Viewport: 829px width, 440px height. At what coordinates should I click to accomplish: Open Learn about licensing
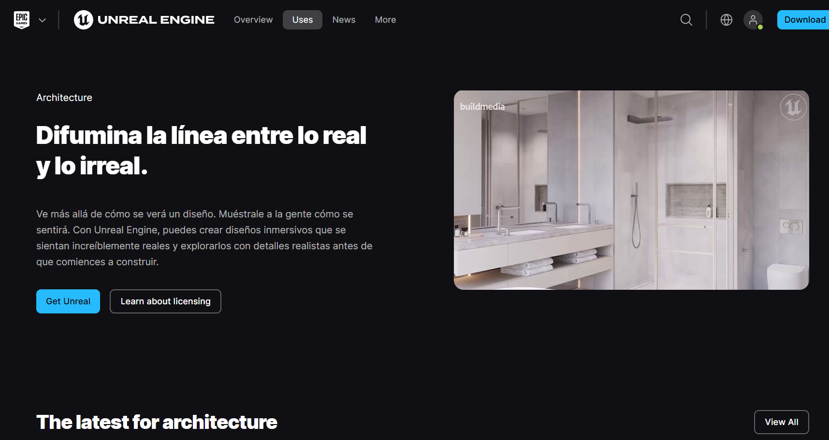coord(165,301)
